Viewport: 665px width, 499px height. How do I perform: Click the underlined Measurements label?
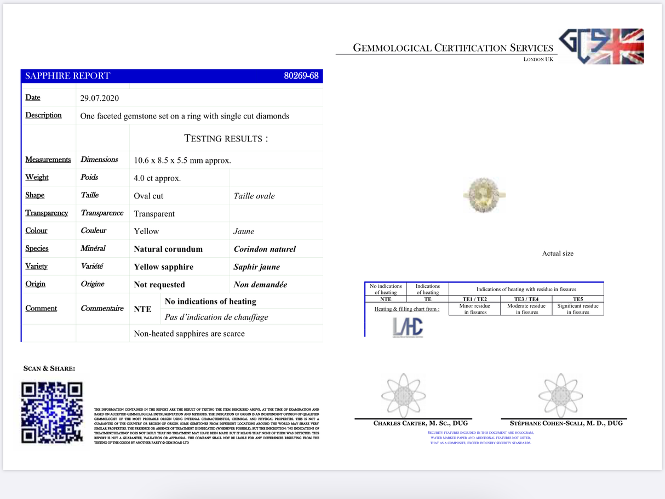pyautogui.click(x=48, y=160)
